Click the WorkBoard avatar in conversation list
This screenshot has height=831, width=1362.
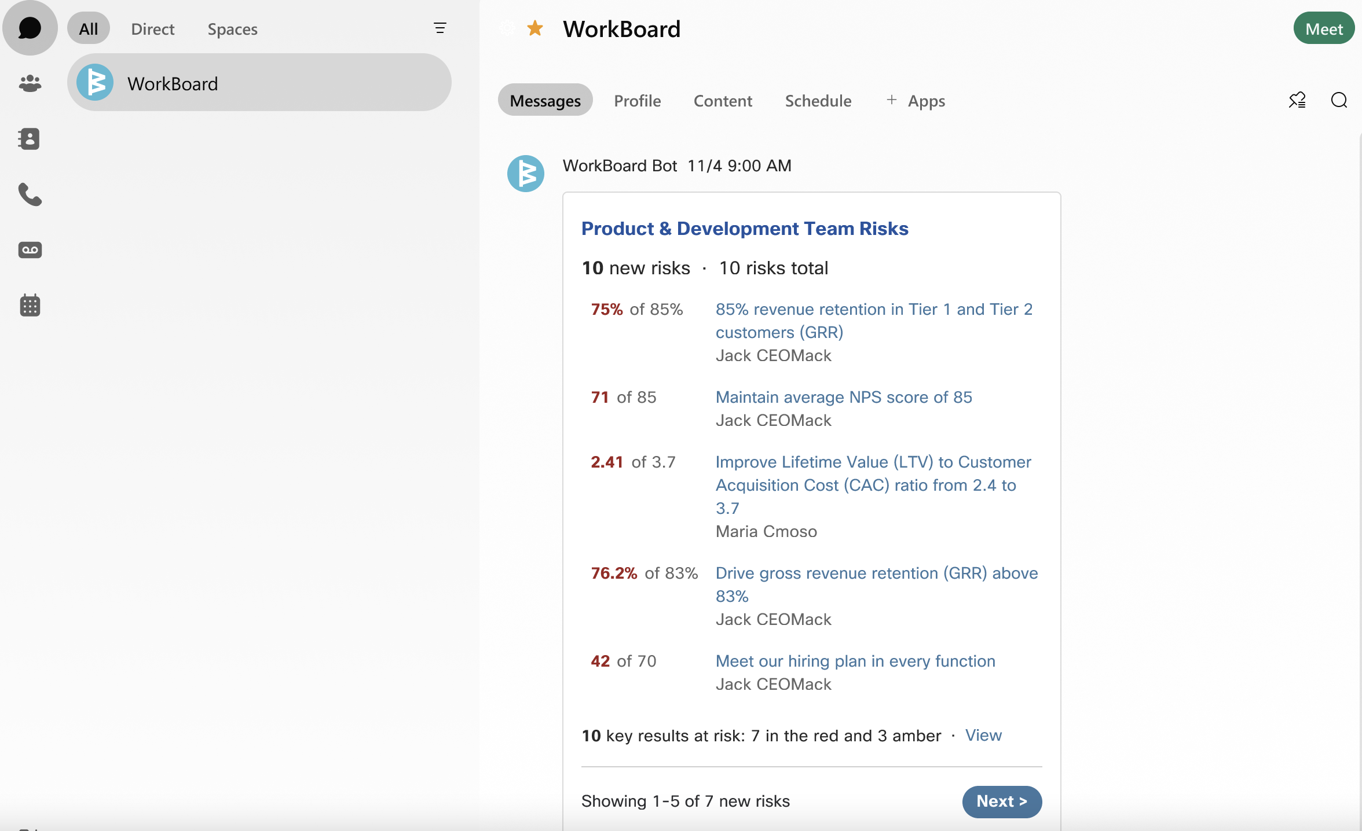click(x=95, y=82)
